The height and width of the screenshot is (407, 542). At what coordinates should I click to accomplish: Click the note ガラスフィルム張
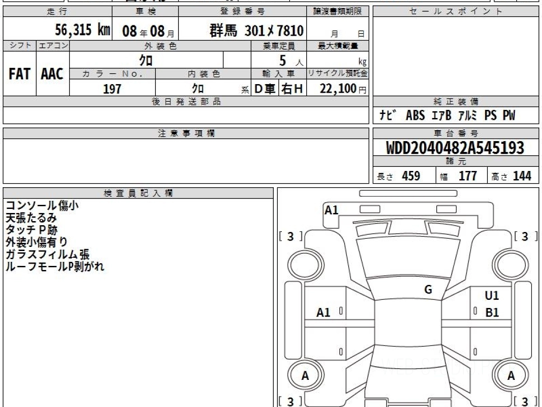[x=47, y=255]
